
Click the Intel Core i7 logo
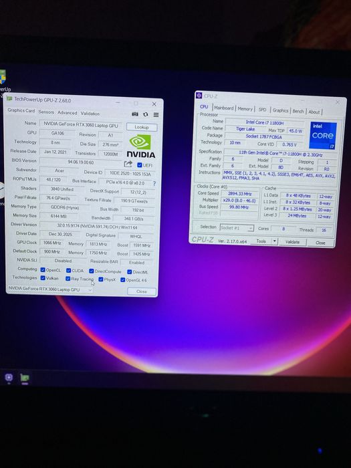point(323,135)
